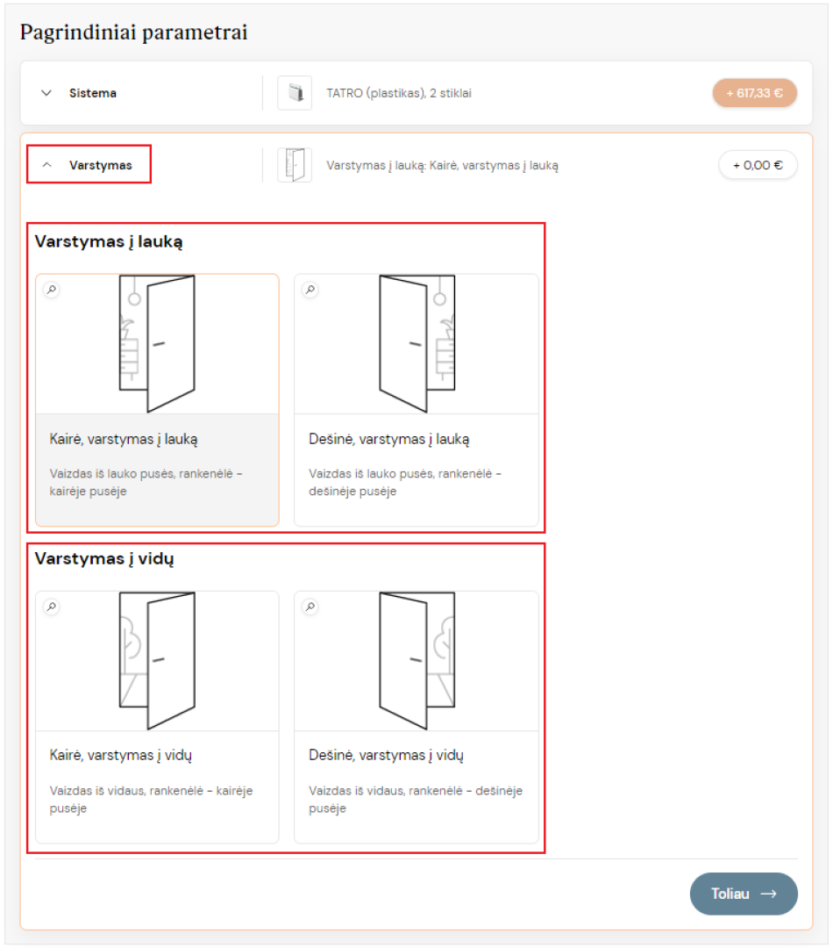Click the + 617,33 € price badge
This screenshot has height=948, width=833.
754,93
